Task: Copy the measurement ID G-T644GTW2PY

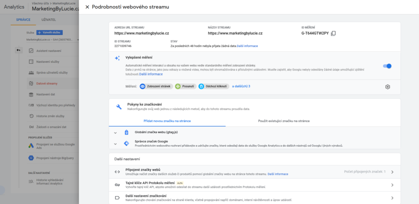Action: pyautogui.click(x=333, y=33)
